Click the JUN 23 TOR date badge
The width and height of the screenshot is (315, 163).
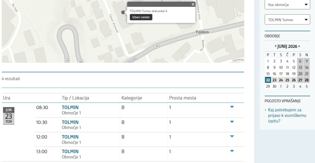click(x=9, y=116)
